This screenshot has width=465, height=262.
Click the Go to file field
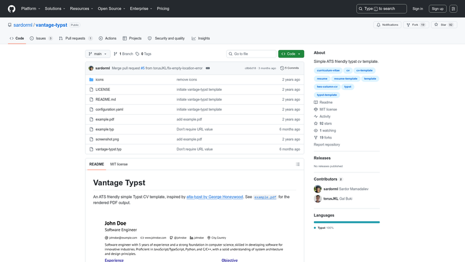click(x=252, y=54)
